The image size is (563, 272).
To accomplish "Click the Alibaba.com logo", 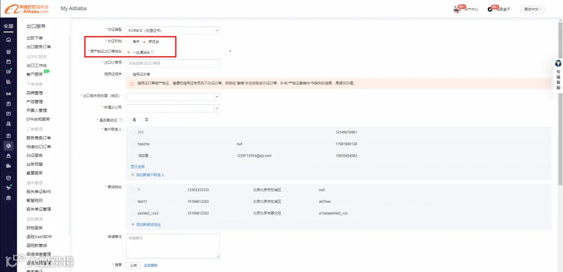I will point(27,9).
